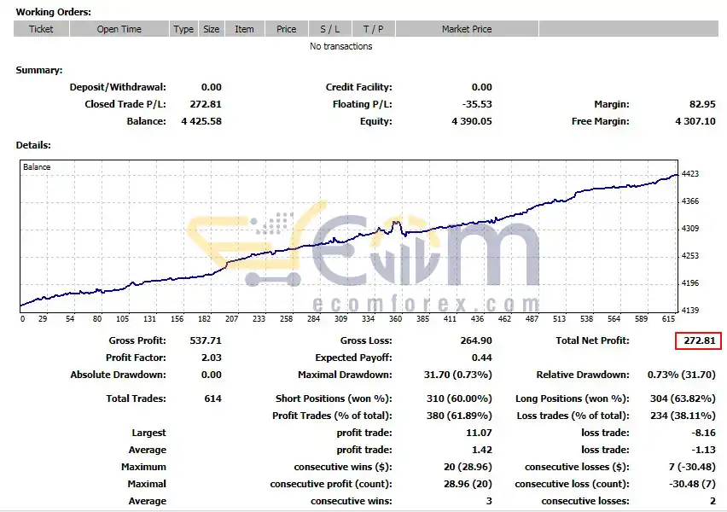The image size is (727, 512).
Task: Click the Balance value 4 425.58
Action: click(201, 121)
